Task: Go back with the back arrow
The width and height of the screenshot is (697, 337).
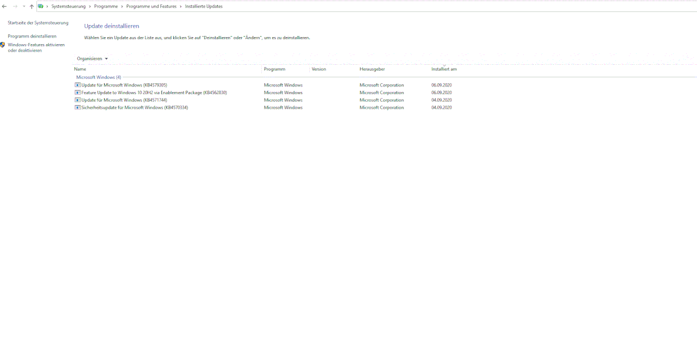Action: (4, 7)
